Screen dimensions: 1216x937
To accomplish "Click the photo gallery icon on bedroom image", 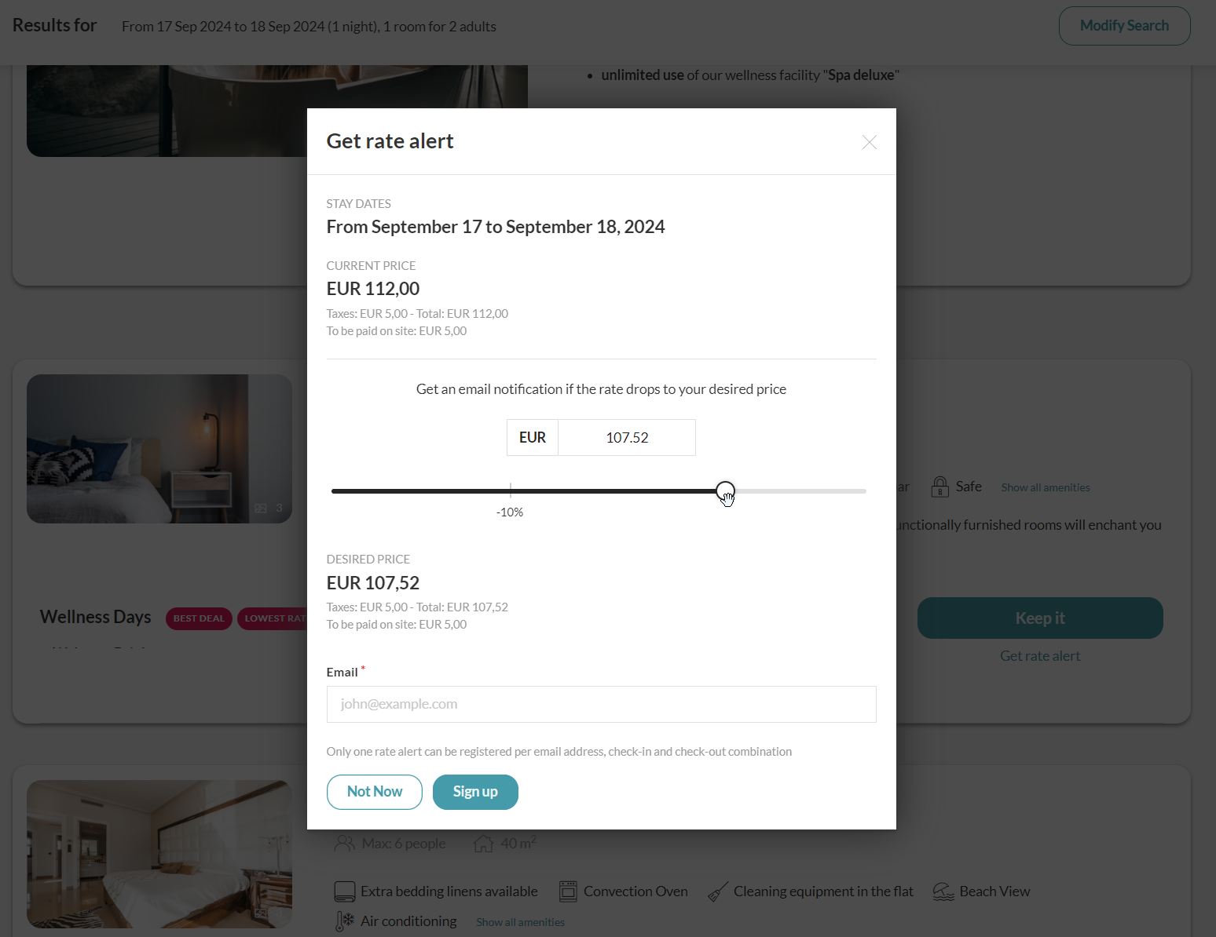I will 262,509.
